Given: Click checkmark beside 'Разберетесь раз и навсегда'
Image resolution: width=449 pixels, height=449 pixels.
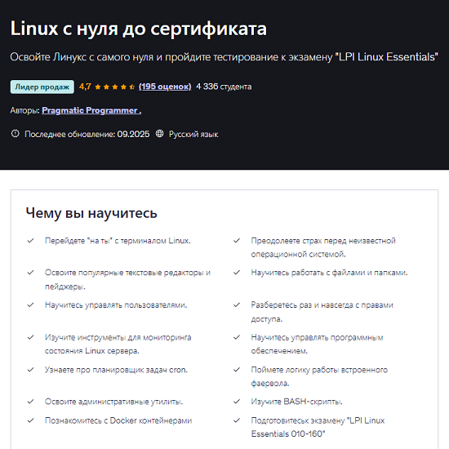Looking at the screenshot, I should pyautogui.click(x=237, y=305).
